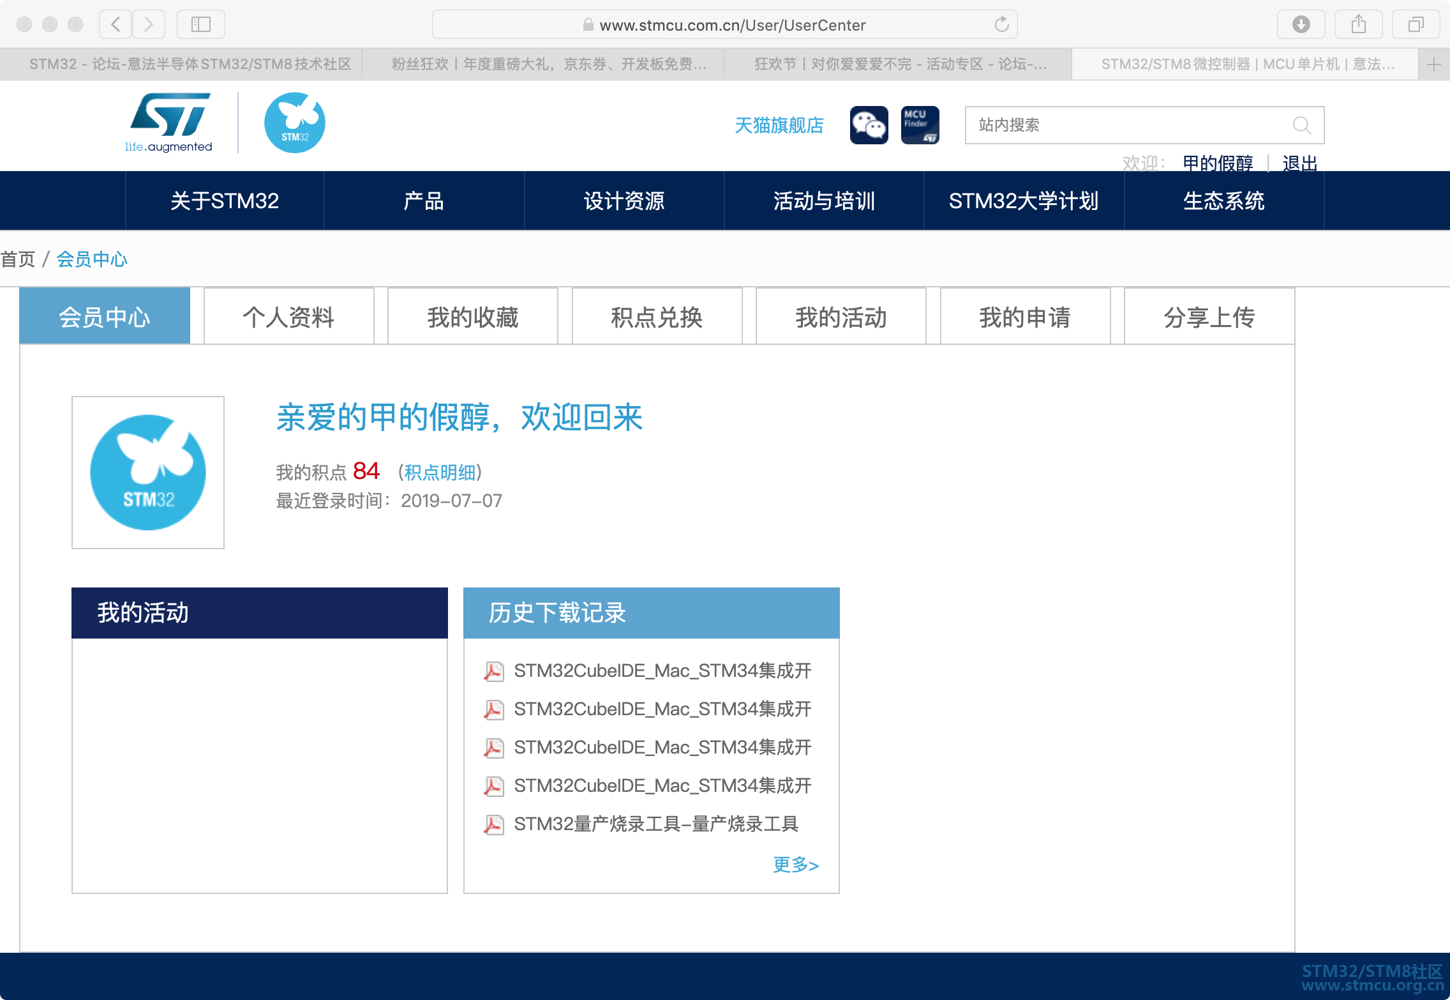Click the 天猫旗舰店 link

tap(779, 125)
